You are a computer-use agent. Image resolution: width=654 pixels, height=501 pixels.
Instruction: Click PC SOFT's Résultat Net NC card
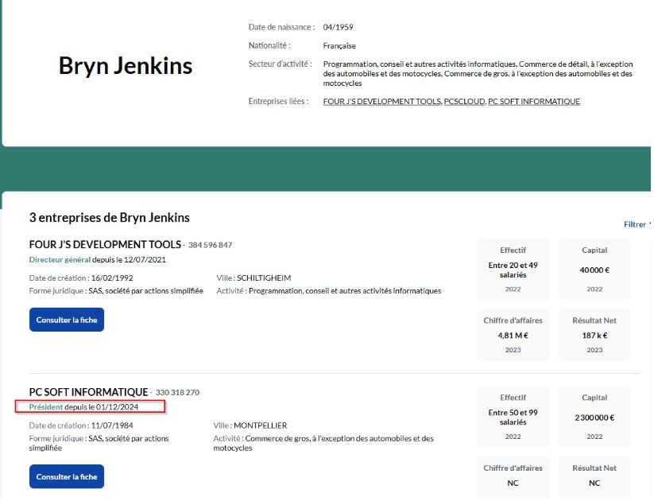pyautogui.click(x=594, y=476)
